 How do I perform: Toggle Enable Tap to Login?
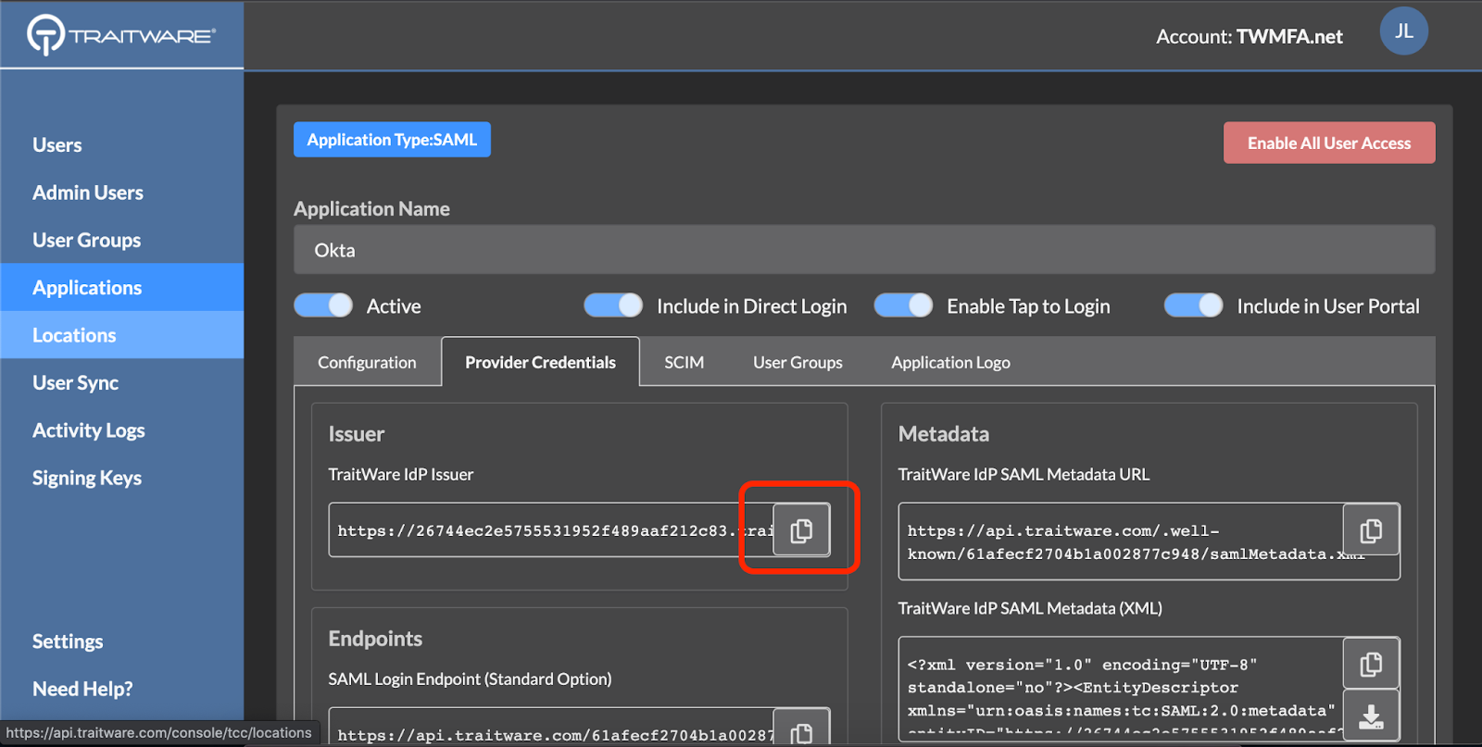pos(903,305)
